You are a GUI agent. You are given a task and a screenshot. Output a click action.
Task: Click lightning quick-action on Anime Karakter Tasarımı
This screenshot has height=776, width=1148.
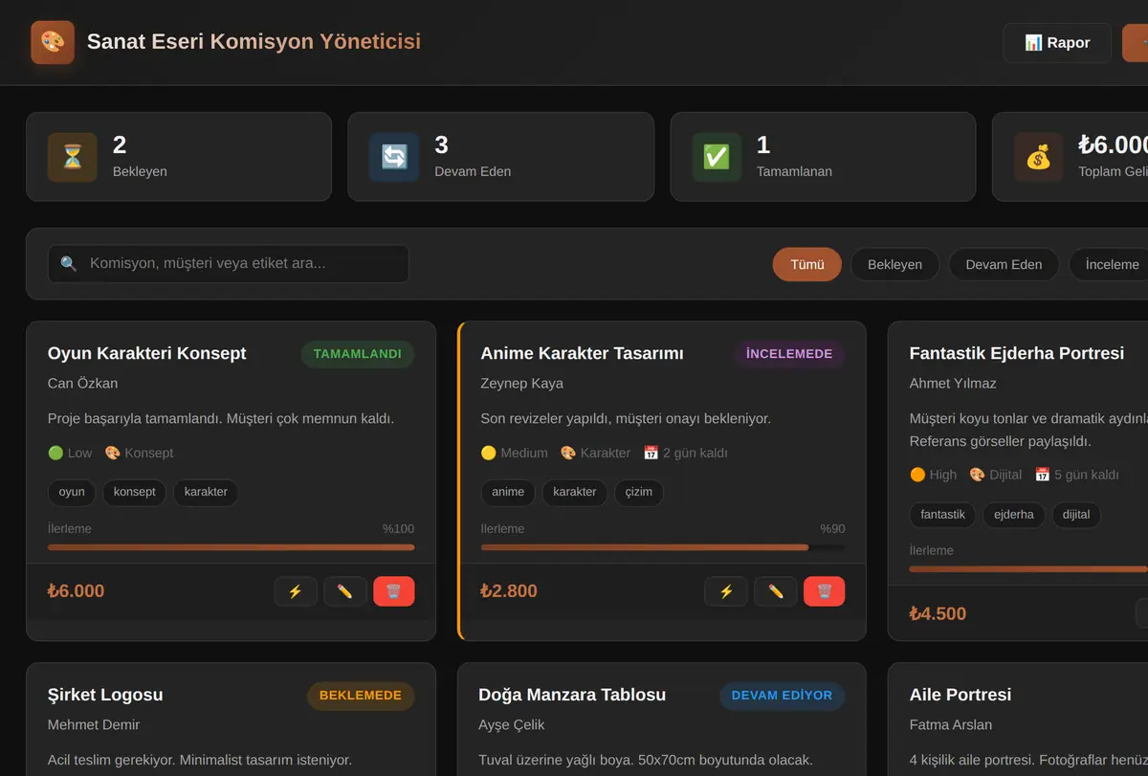(x=726, y=591)
